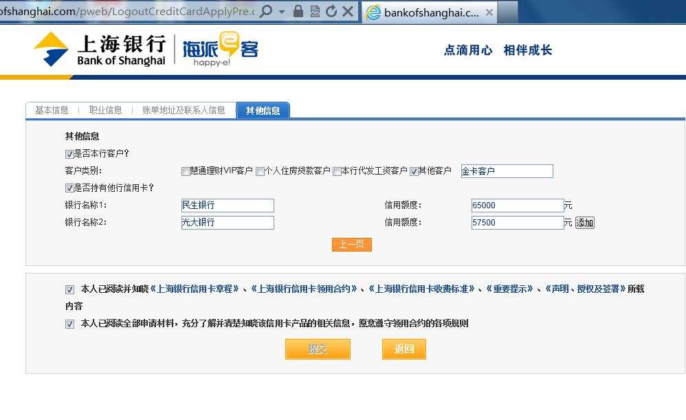686x420 pixels.
Task: Open the 《上海银行信用卡收费标准》 link
Action: [422, 289]
